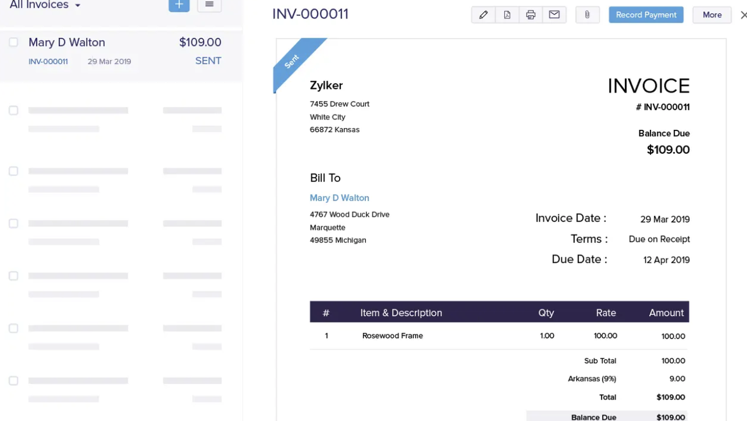Viewport: 747px width, 421px height.
Task: Open the More actions dropdown
Action: [712, 15]
